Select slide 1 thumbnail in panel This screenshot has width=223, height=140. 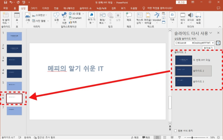click(x=14, y=36)
